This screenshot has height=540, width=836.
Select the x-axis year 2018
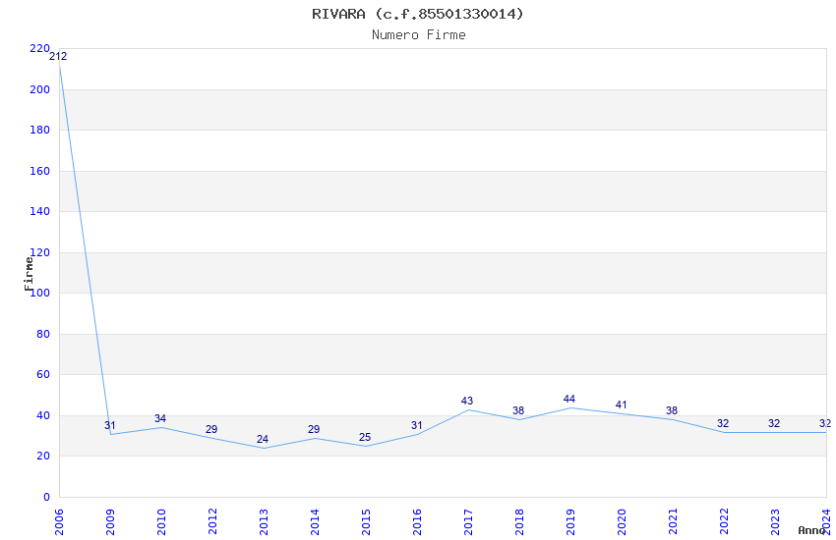point(520,522)
